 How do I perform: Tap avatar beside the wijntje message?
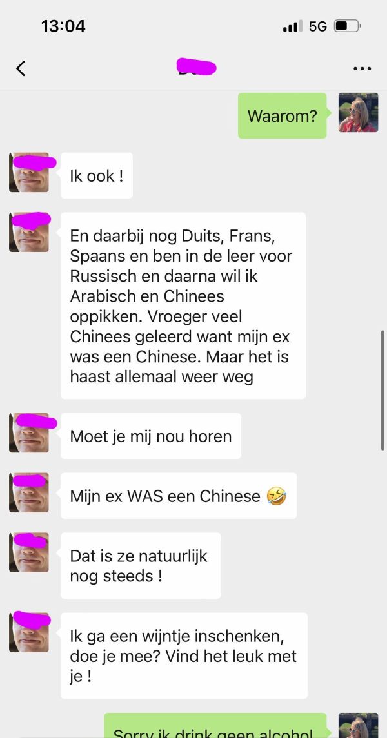tap(29, 632)
